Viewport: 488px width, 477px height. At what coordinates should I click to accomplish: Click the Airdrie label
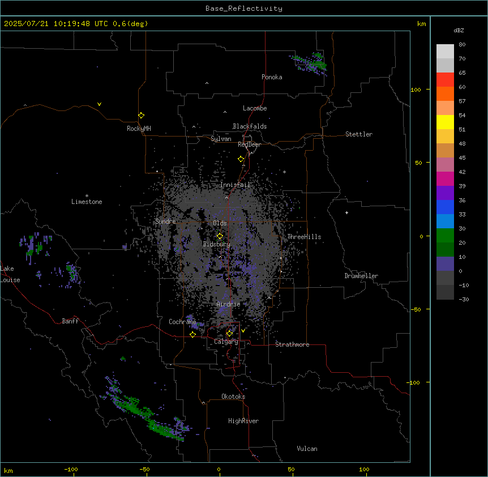point(228,304)
